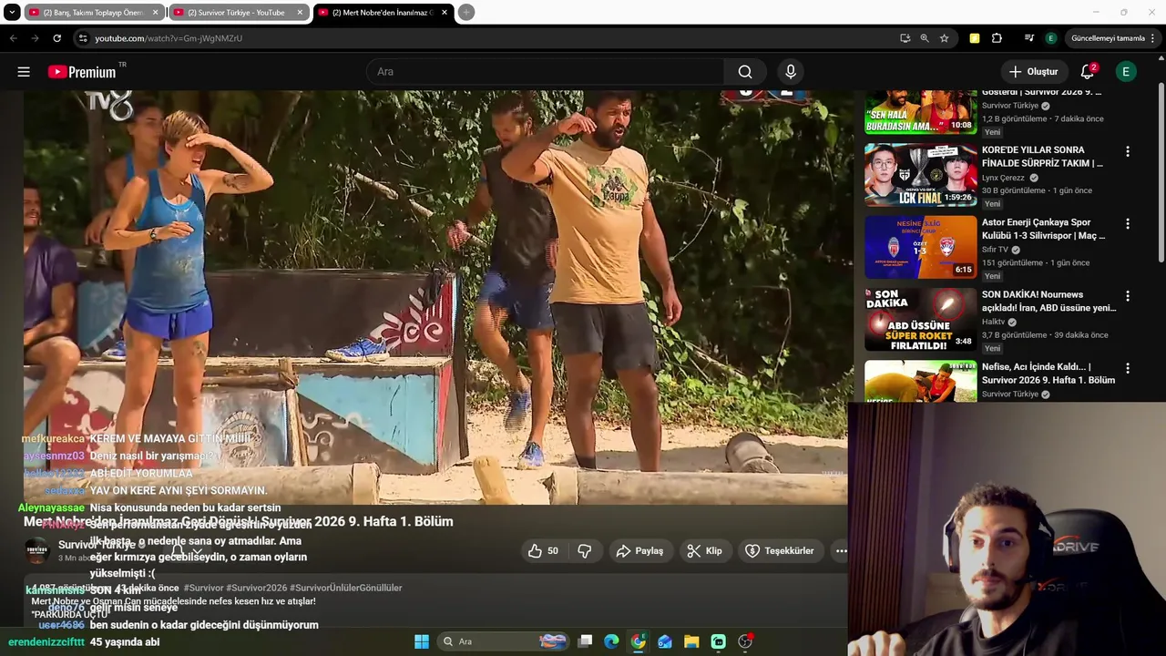1166x656 pixels.
Task: Expand the Chrome tab search dropdown
Action: tap(12, 12)
